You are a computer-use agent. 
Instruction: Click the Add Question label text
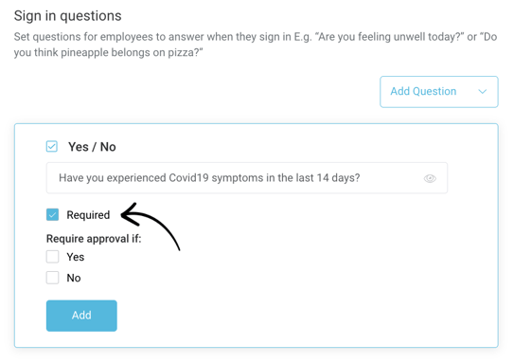coord(423,91)
